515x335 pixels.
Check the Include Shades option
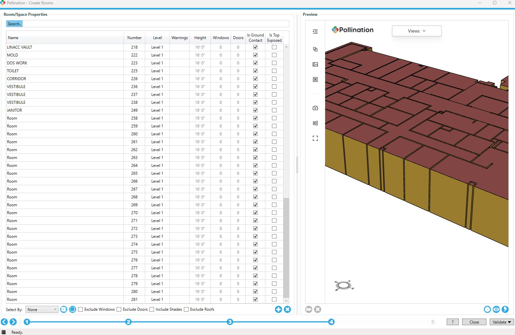[152, 309]
